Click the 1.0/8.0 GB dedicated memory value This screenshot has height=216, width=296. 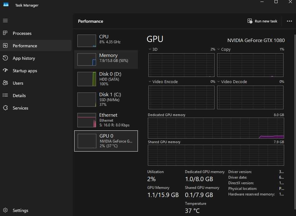coord(199,179)
